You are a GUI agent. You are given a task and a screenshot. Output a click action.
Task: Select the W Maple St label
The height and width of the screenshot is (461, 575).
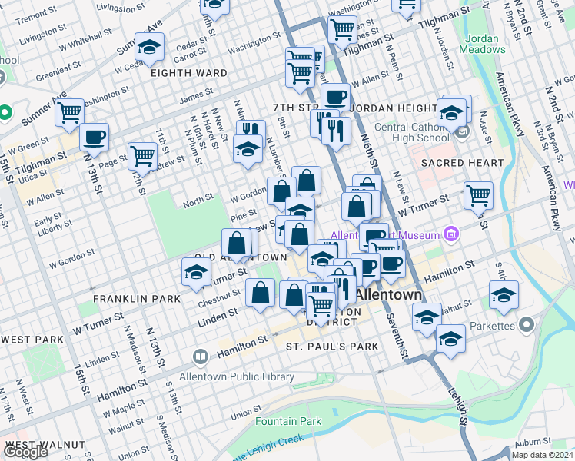pyautogui.click(x=124, y=409)
